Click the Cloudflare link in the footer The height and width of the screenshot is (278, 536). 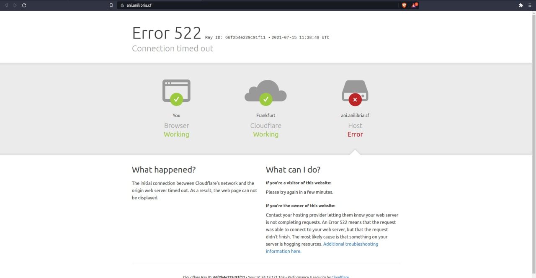[340, 277]
